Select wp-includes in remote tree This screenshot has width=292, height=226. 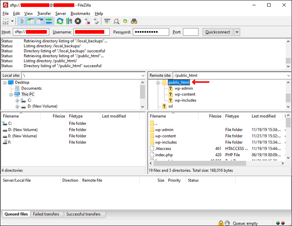(x=185, y=100)
